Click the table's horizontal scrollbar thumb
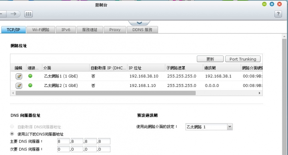This screenshot has width=288, height=155. click(106, 93)
